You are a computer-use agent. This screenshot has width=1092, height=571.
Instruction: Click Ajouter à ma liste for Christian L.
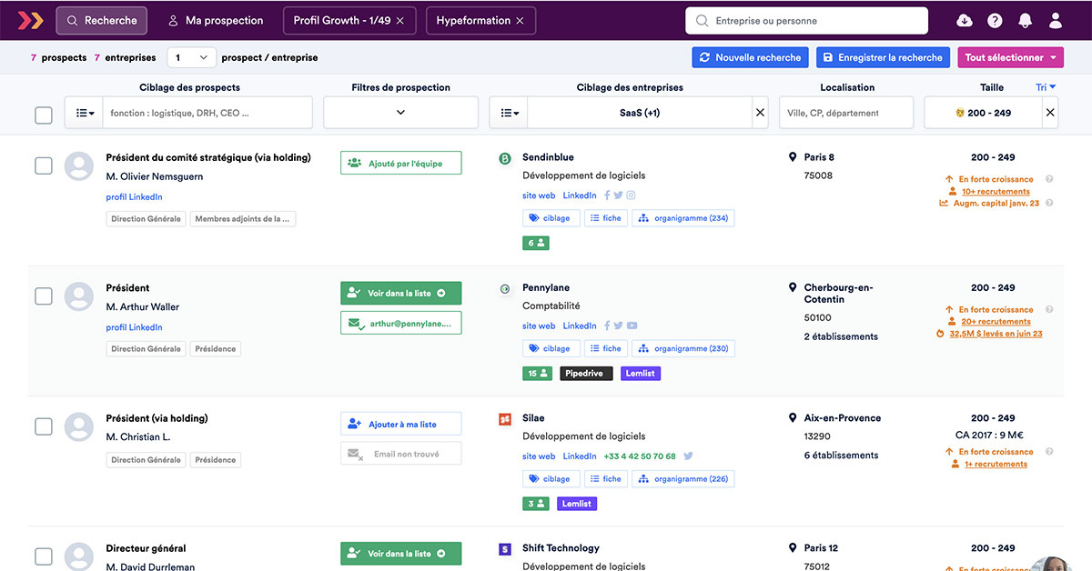tap(400, 425)
